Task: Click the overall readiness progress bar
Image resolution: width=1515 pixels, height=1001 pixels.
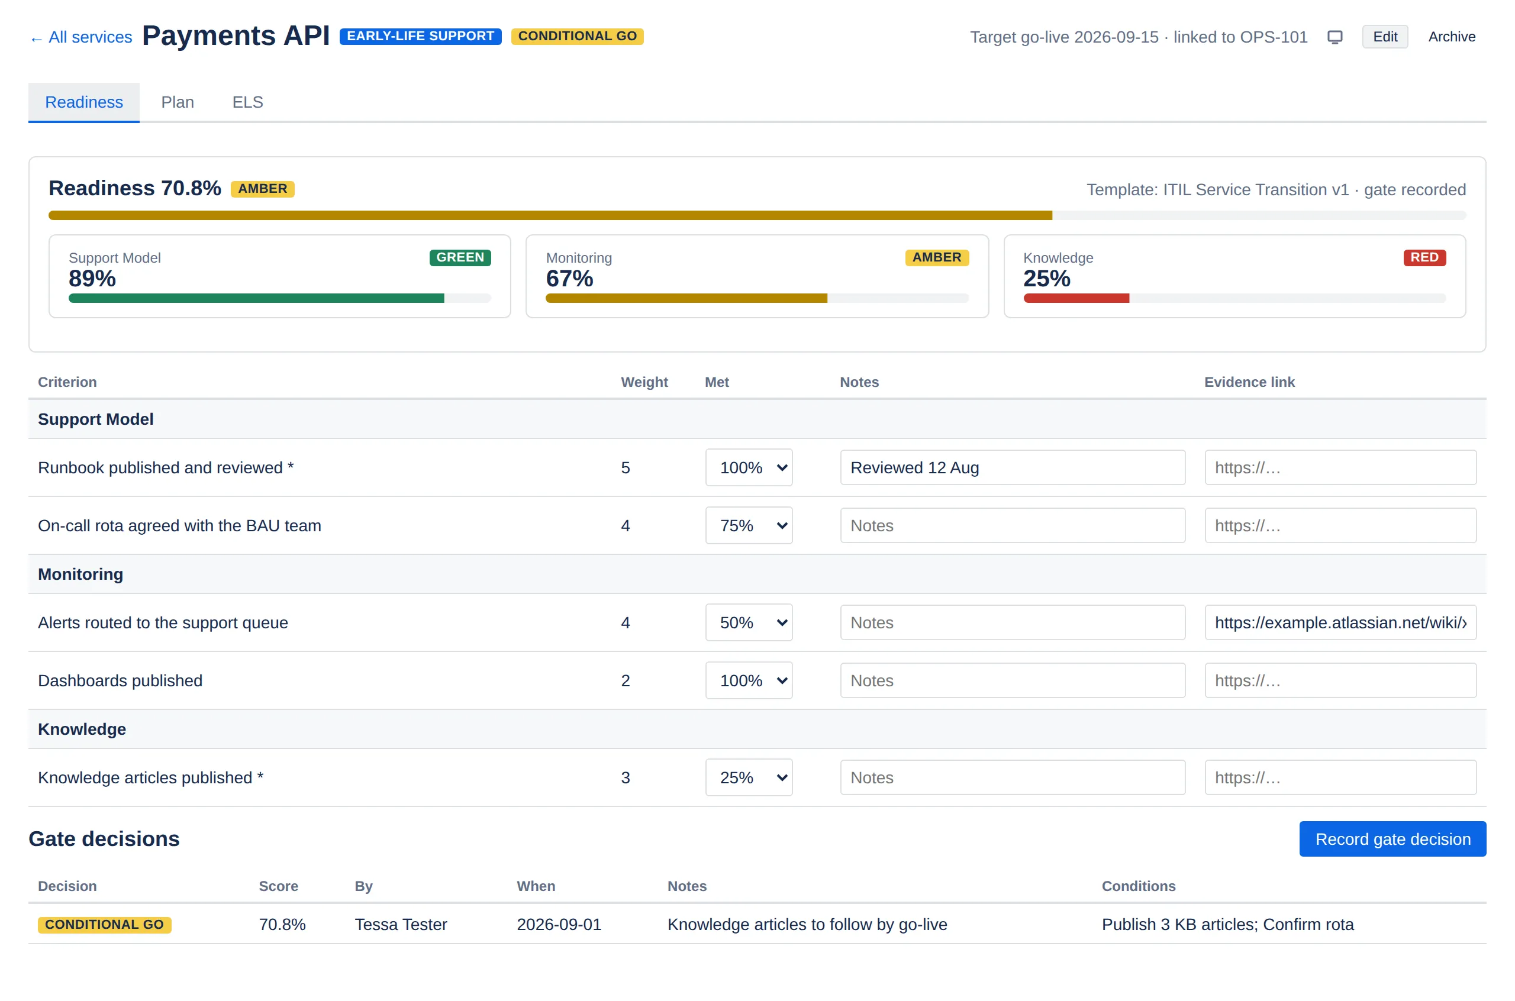Action: point(757,216)
